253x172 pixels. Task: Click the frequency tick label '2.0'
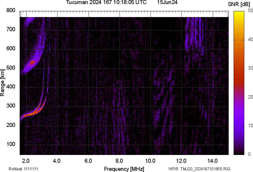tap(26, 161)
